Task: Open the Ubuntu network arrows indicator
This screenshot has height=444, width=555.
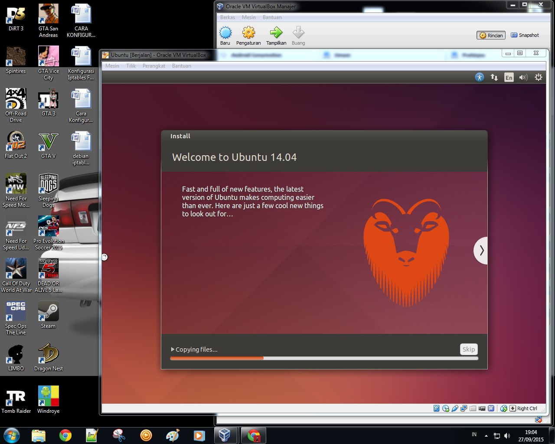Action: 494,77
